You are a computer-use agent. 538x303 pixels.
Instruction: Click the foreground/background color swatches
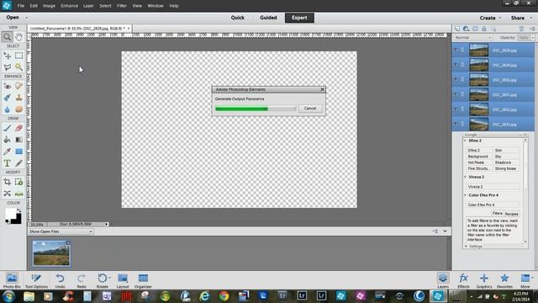pos(13,216)
